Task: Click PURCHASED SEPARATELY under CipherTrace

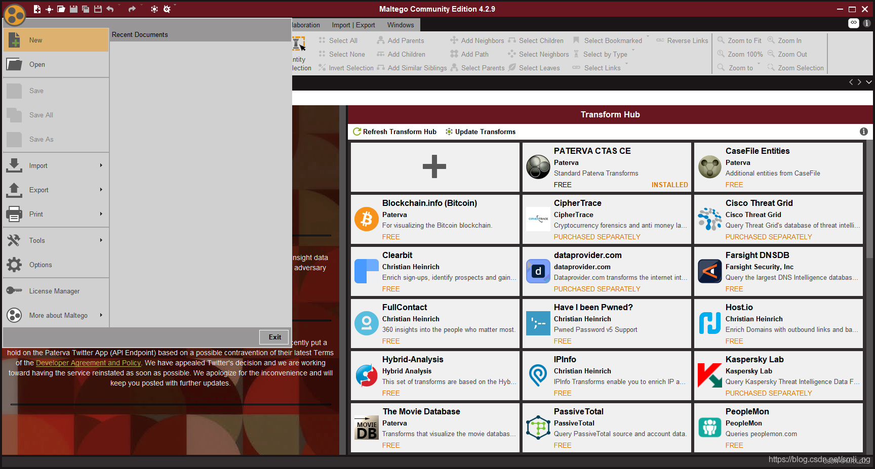Action: click(597, 237)
